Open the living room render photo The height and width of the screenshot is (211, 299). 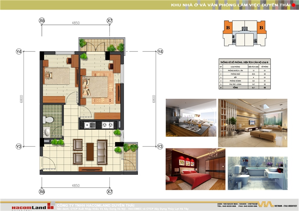pos(252,122)
